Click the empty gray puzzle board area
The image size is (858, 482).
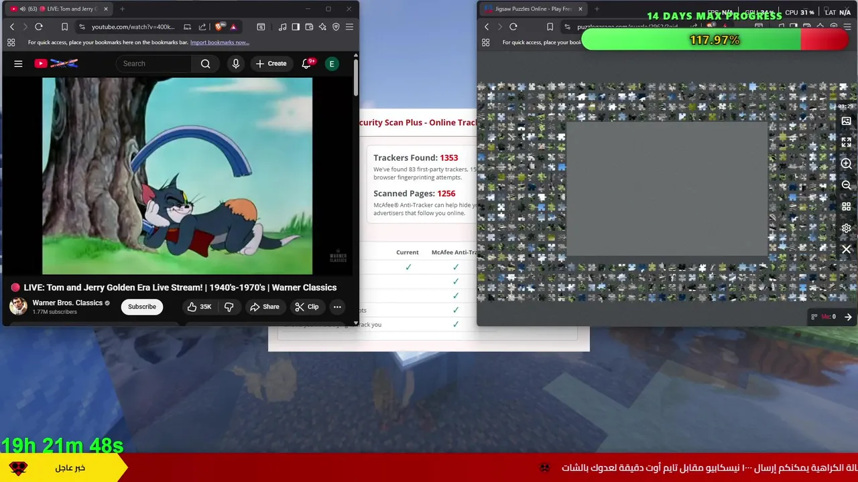tap(667, 189)
